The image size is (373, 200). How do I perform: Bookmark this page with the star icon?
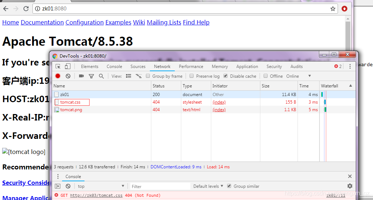coord(333,9)
